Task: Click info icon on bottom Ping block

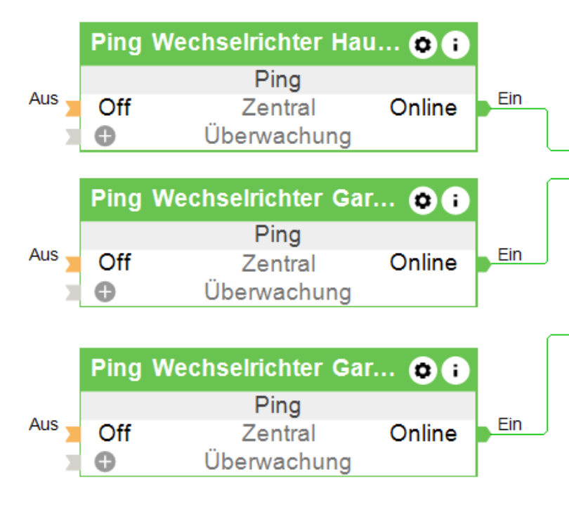Action: pos(455,370)
